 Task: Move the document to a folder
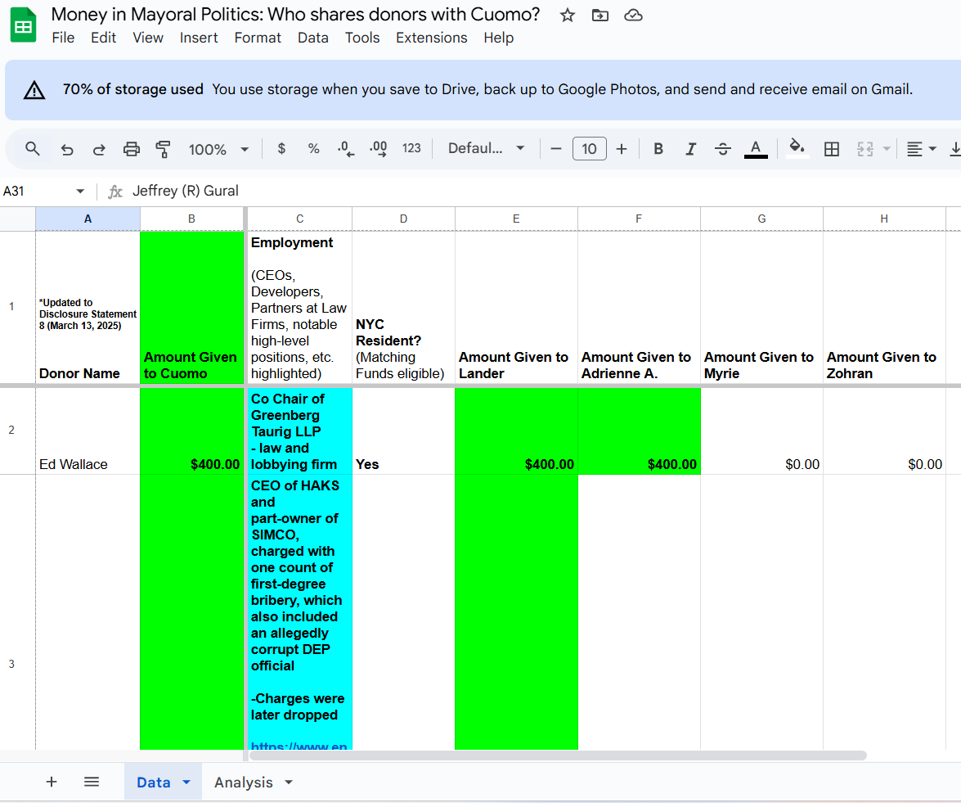600,16
